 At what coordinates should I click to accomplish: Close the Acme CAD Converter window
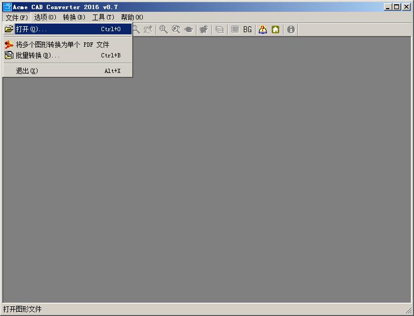[x=406, y=7]
